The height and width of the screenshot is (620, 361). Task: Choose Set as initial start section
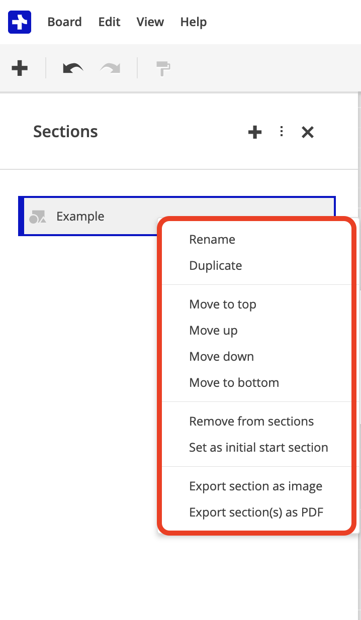click(x=258, y=448)
